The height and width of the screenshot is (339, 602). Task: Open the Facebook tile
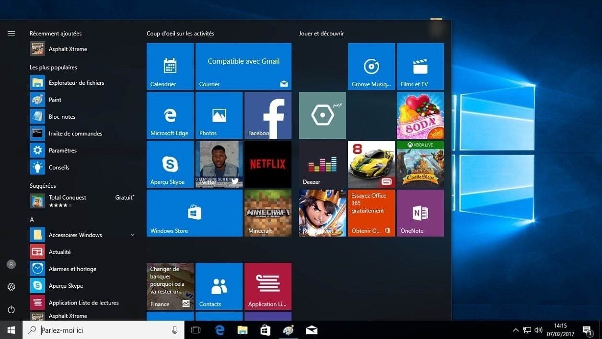pyautogui.click(x=268, y=115)
